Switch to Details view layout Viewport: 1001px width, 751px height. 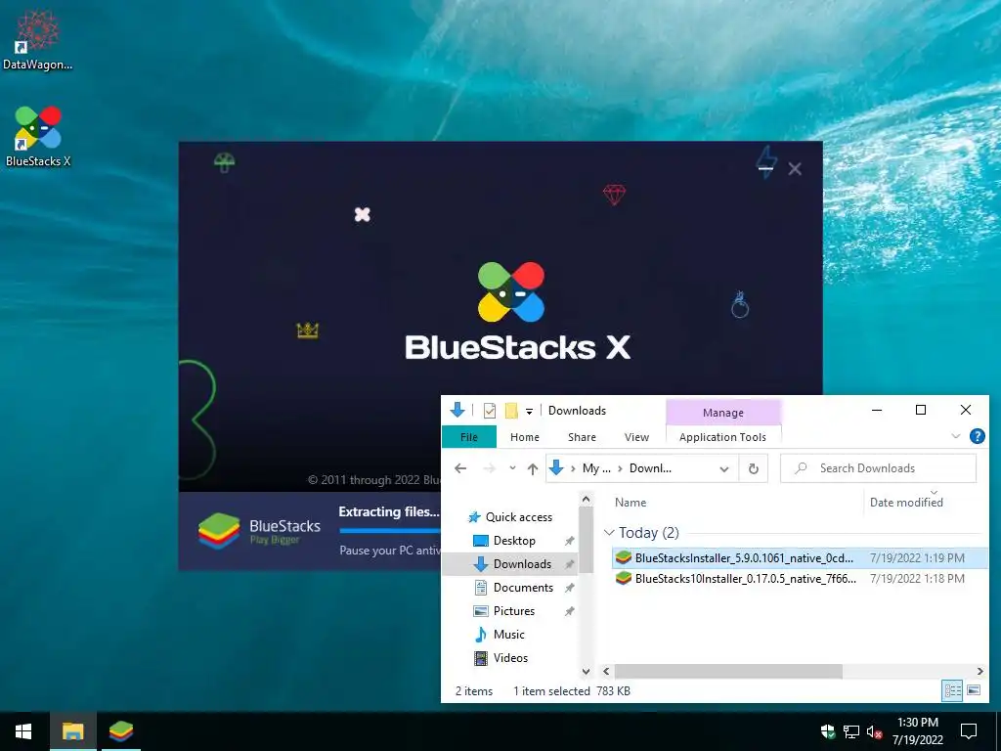pyautogui.click(x=952, y=690)
